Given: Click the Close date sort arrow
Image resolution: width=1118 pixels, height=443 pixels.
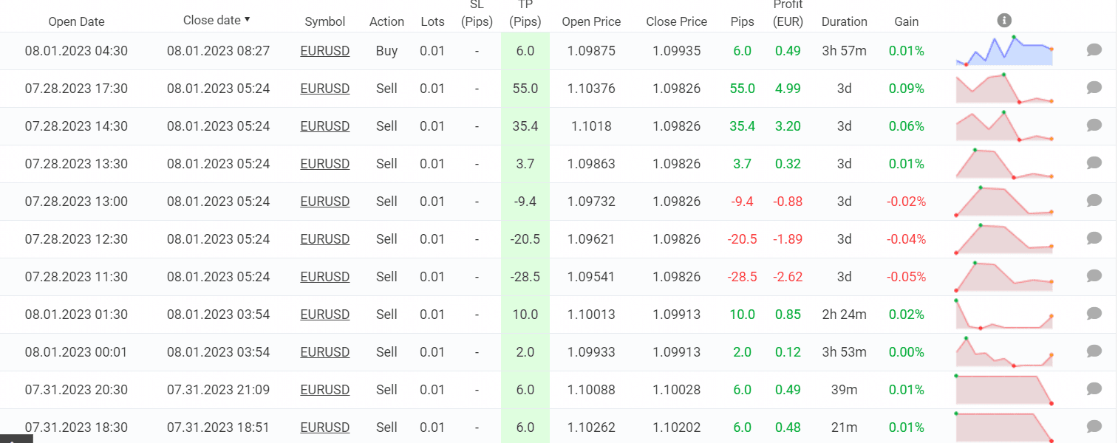Looking at the screenshot, I should (247, 19).
